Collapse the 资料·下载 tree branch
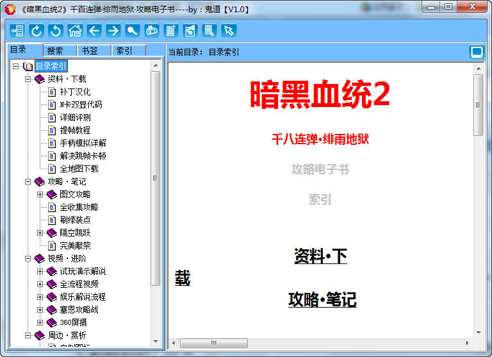This screenshot has height=357, width=492. (x=28, y=79)
